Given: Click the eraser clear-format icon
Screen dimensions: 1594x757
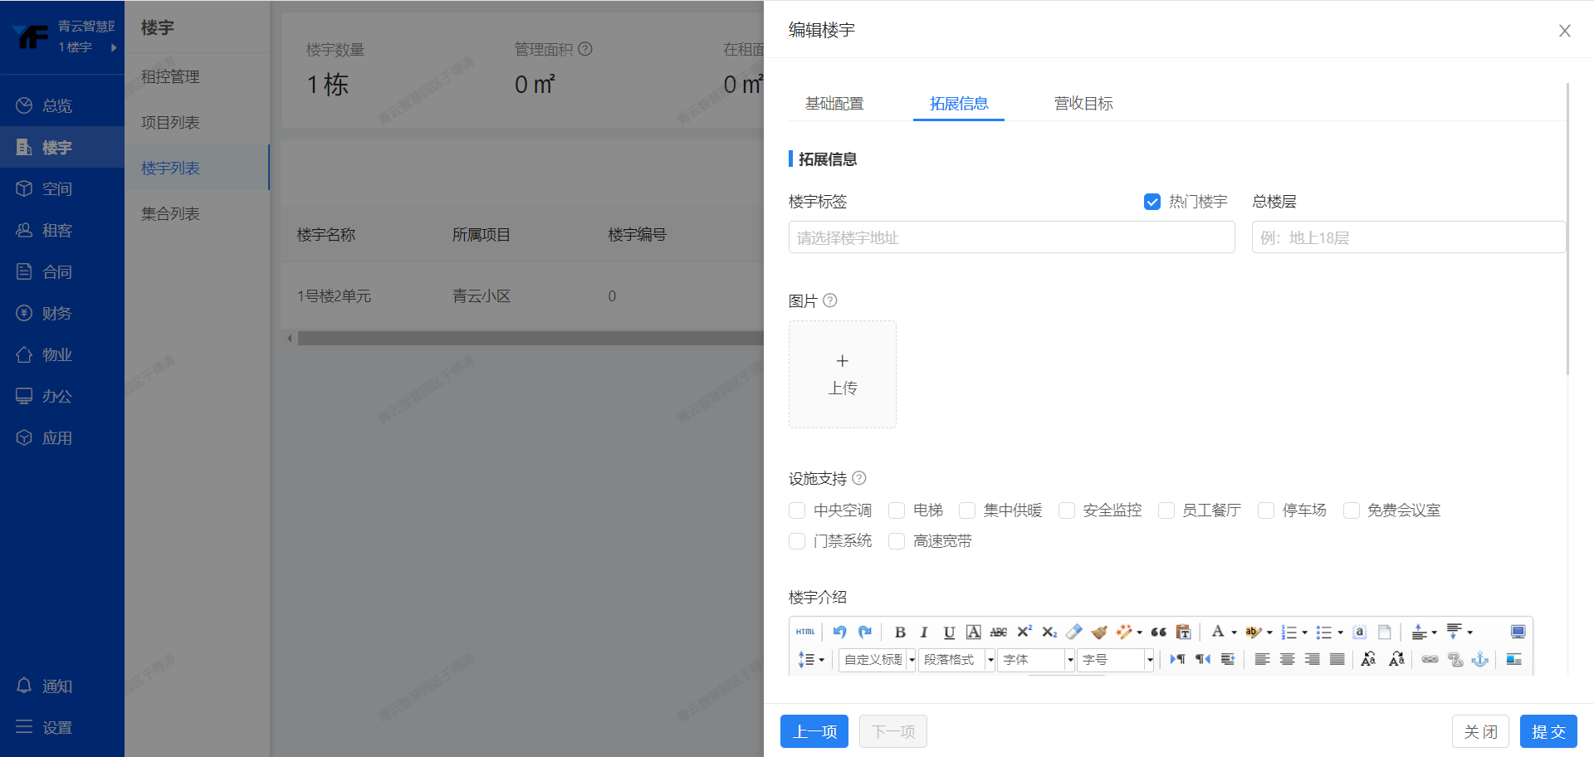Looking at the screenshot, I should click(1073, 632).
